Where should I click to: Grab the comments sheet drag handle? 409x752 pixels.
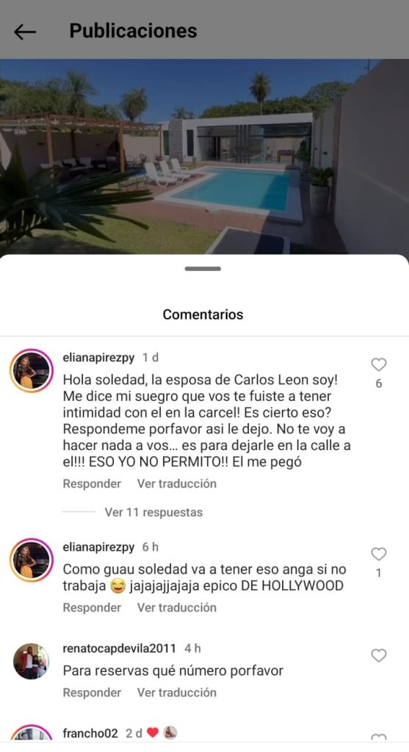203,269
